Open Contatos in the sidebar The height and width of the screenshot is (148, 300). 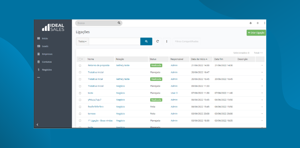pyautogui.click(x=47, y=62)
